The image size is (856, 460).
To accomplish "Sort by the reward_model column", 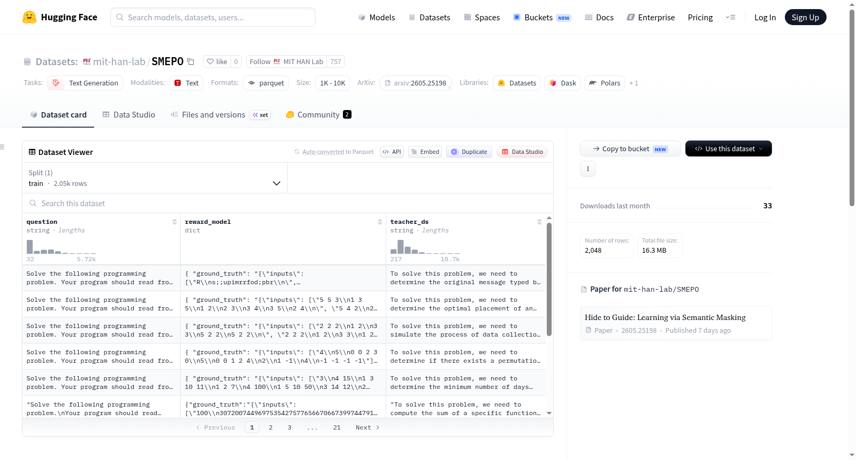I will pyautogui.click(x=380, y=222).
